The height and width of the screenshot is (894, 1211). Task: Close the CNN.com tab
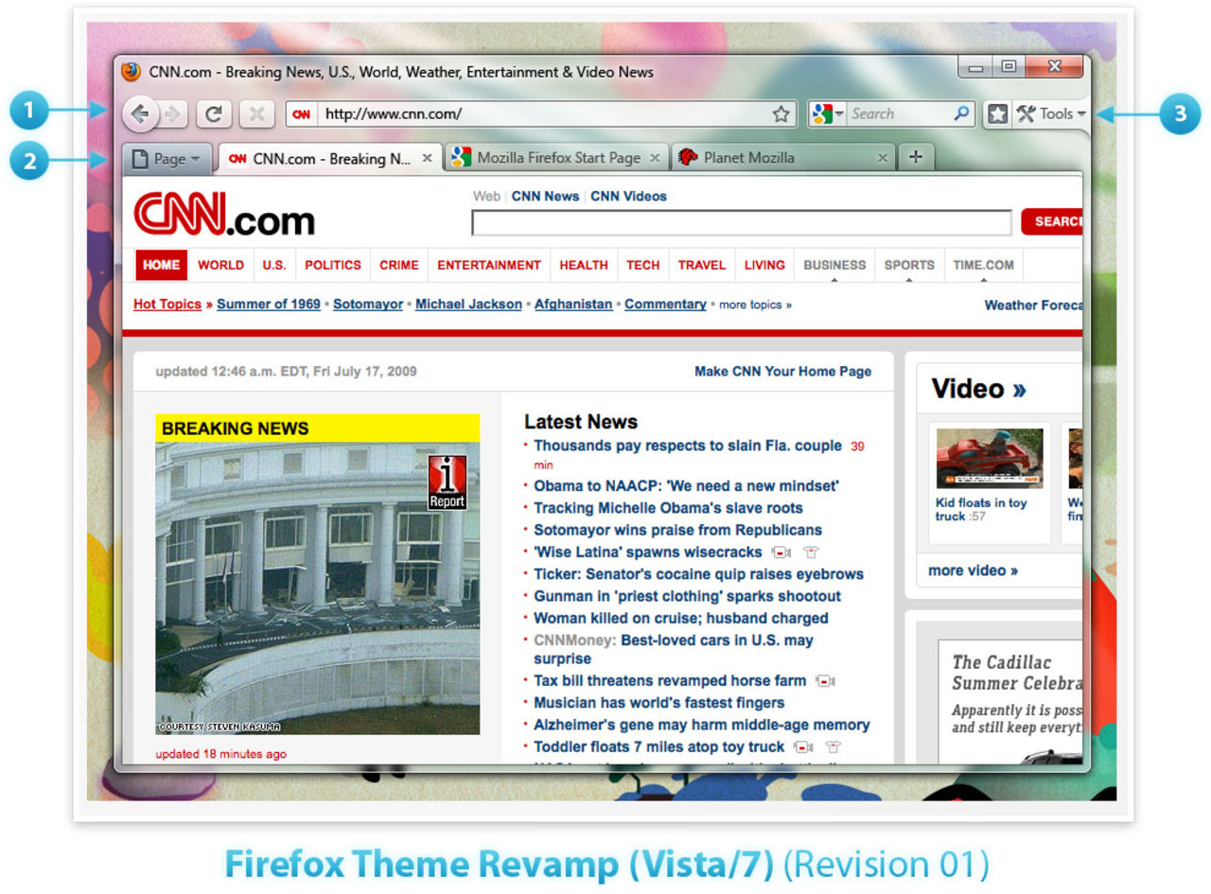coord(427,158)
